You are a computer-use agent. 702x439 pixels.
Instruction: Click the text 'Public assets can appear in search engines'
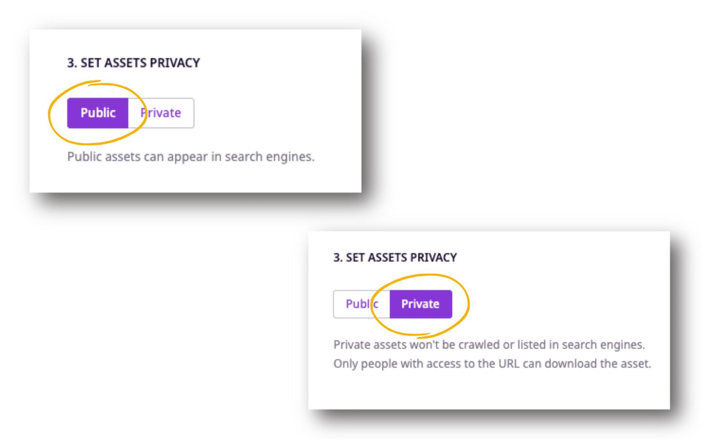pos(191,156)
